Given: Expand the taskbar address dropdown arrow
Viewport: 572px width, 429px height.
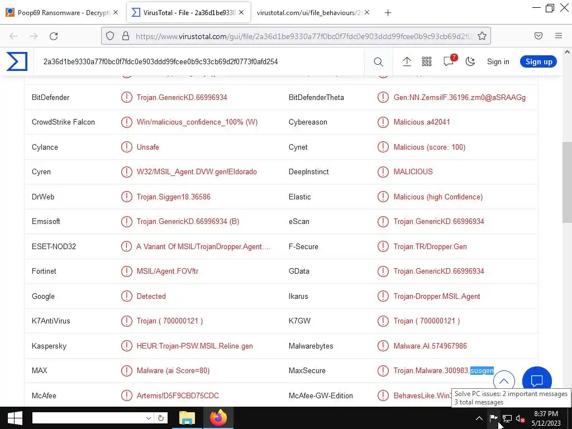Looking at the screenshot, I should tap(149, 418).
